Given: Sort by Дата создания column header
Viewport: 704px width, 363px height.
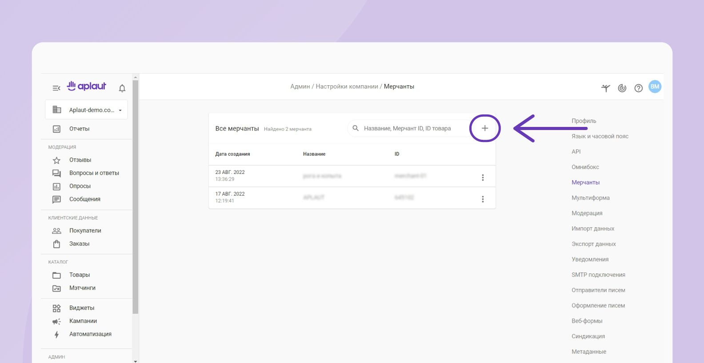Looking at the screenshot, I should 232,154.
